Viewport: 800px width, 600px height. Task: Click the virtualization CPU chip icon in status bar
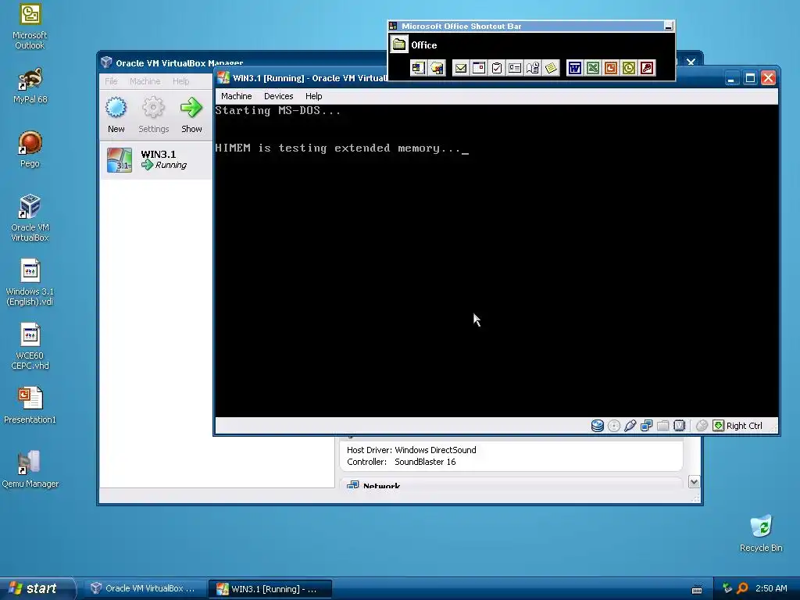click(679, 426)
